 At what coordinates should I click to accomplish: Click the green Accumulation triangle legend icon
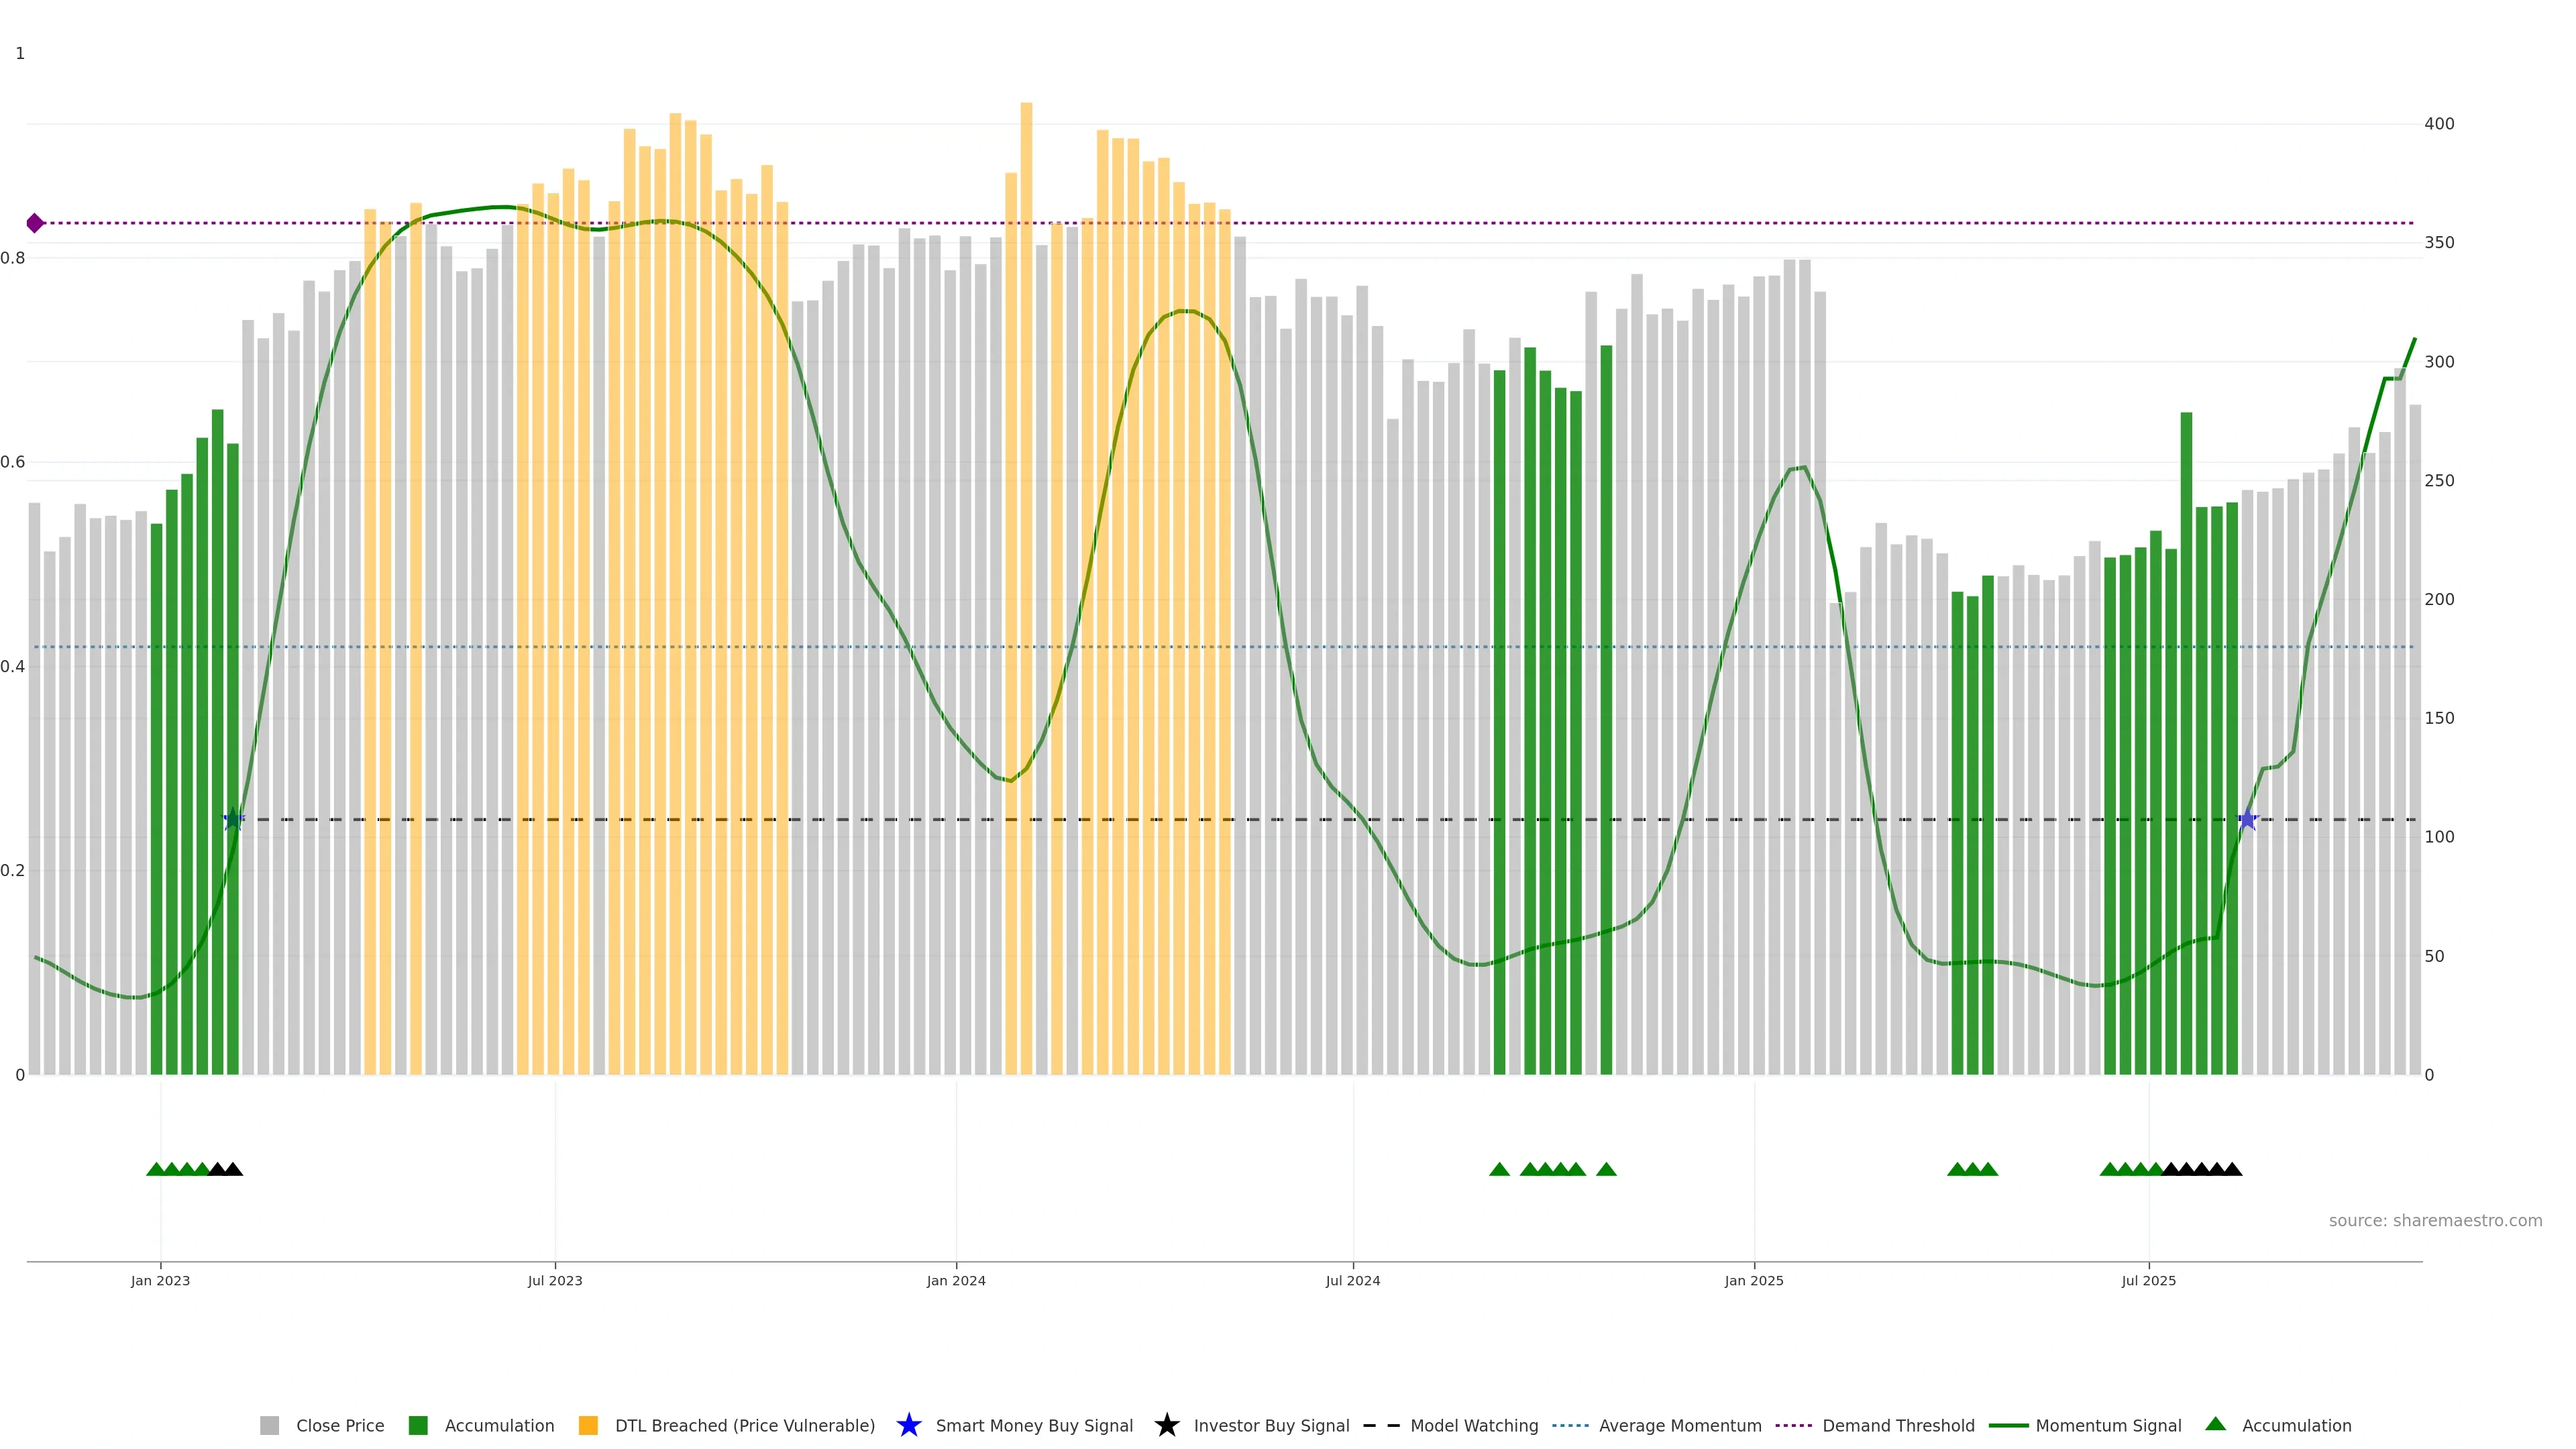[x=2215, y=1424]
